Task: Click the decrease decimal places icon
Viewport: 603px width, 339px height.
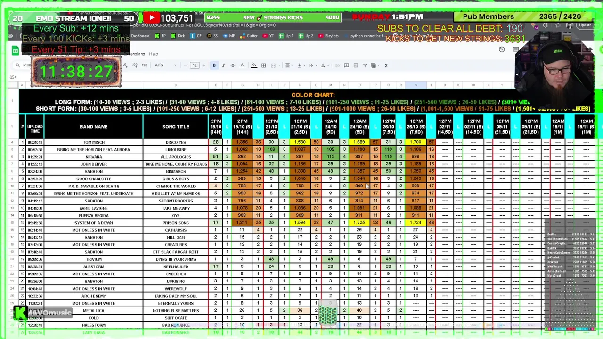Action: [x=126, y=65]
